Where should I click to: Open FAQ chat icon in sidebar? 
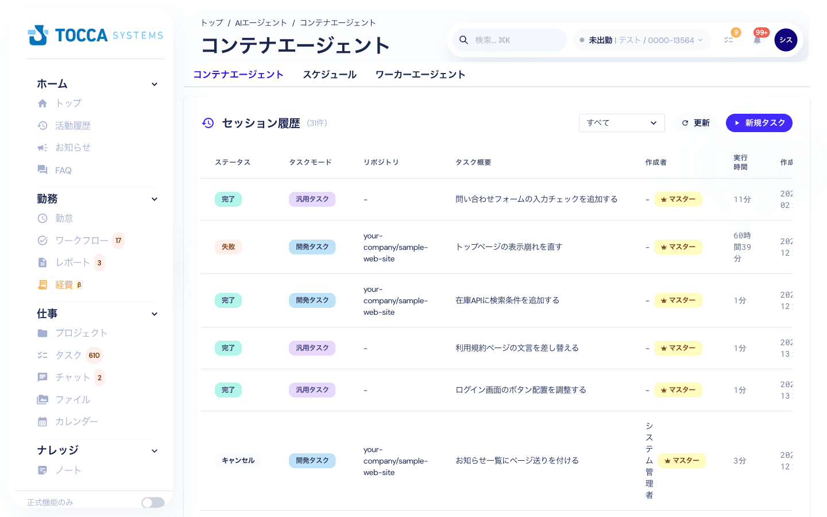[42, 170]
